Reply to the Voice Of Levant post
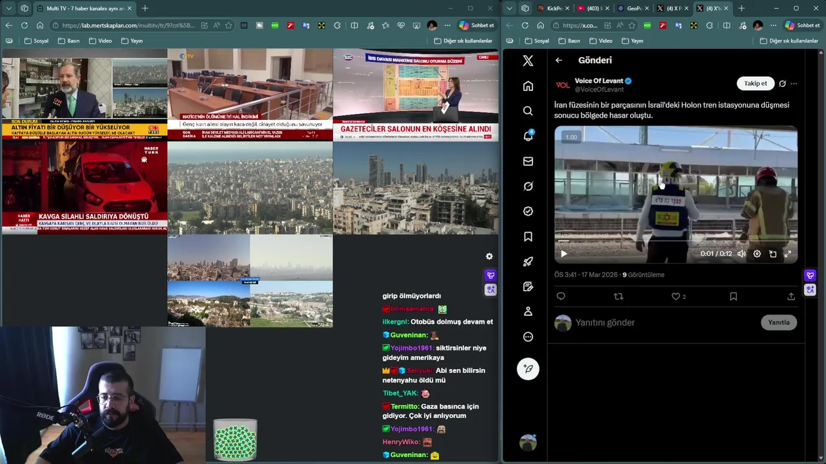 [561, 296]
